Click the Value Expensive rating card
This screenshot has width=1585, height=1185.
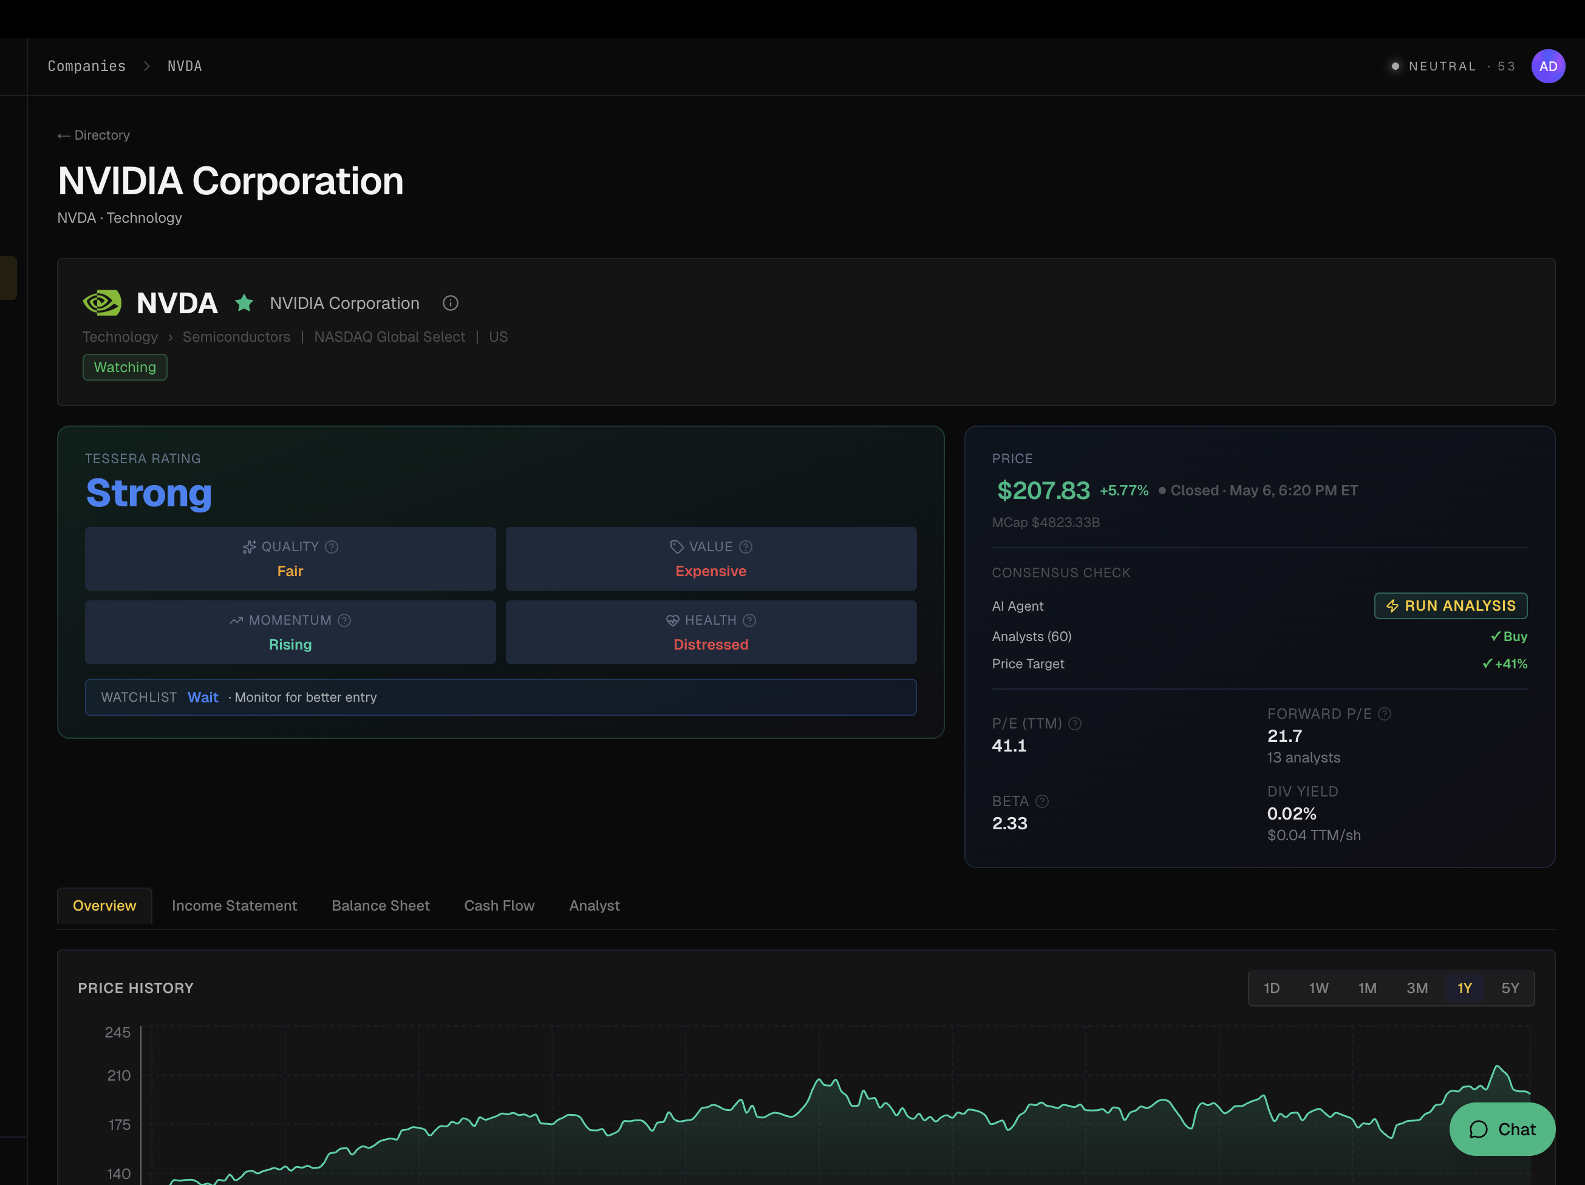coord(711,559)
